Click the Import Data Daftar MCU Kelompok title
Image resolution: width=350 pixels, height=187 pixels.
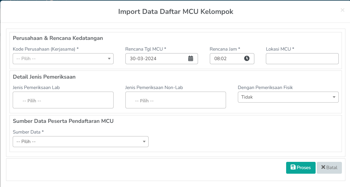175,12
